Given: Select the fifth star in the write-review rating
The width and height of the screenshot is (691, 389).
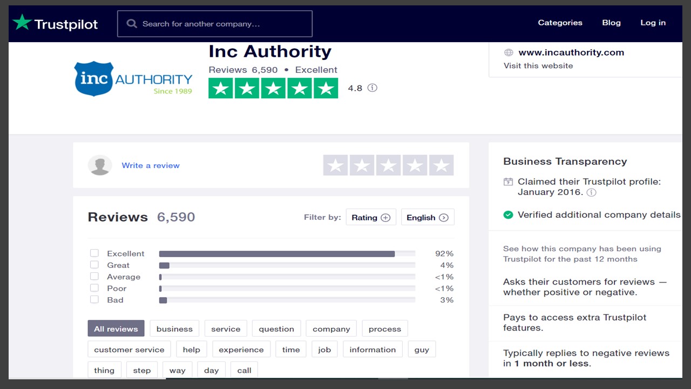Looking at the screenshot, I should coord(441,165).
